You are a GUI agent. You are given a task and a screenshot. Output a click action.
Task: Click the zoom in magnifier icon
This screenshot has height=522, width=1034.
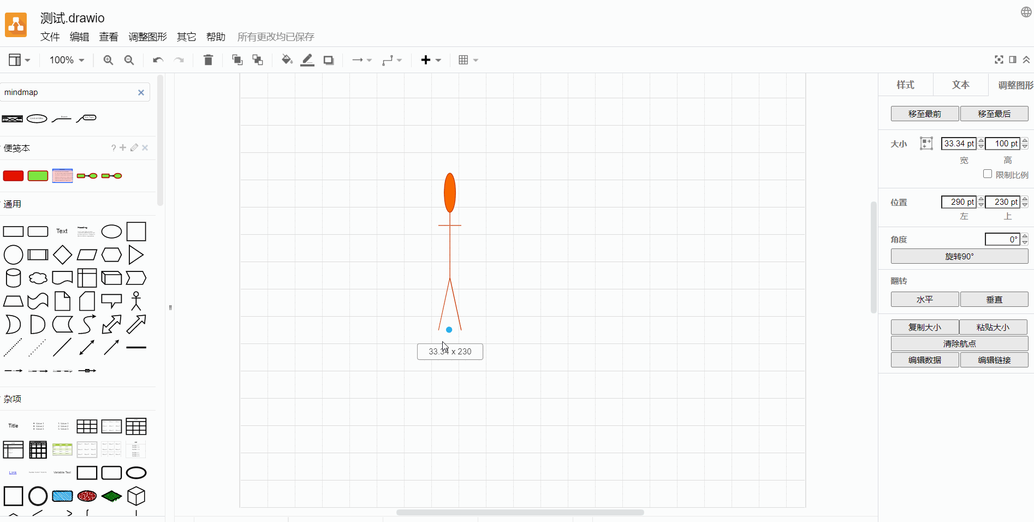point(108,60)
